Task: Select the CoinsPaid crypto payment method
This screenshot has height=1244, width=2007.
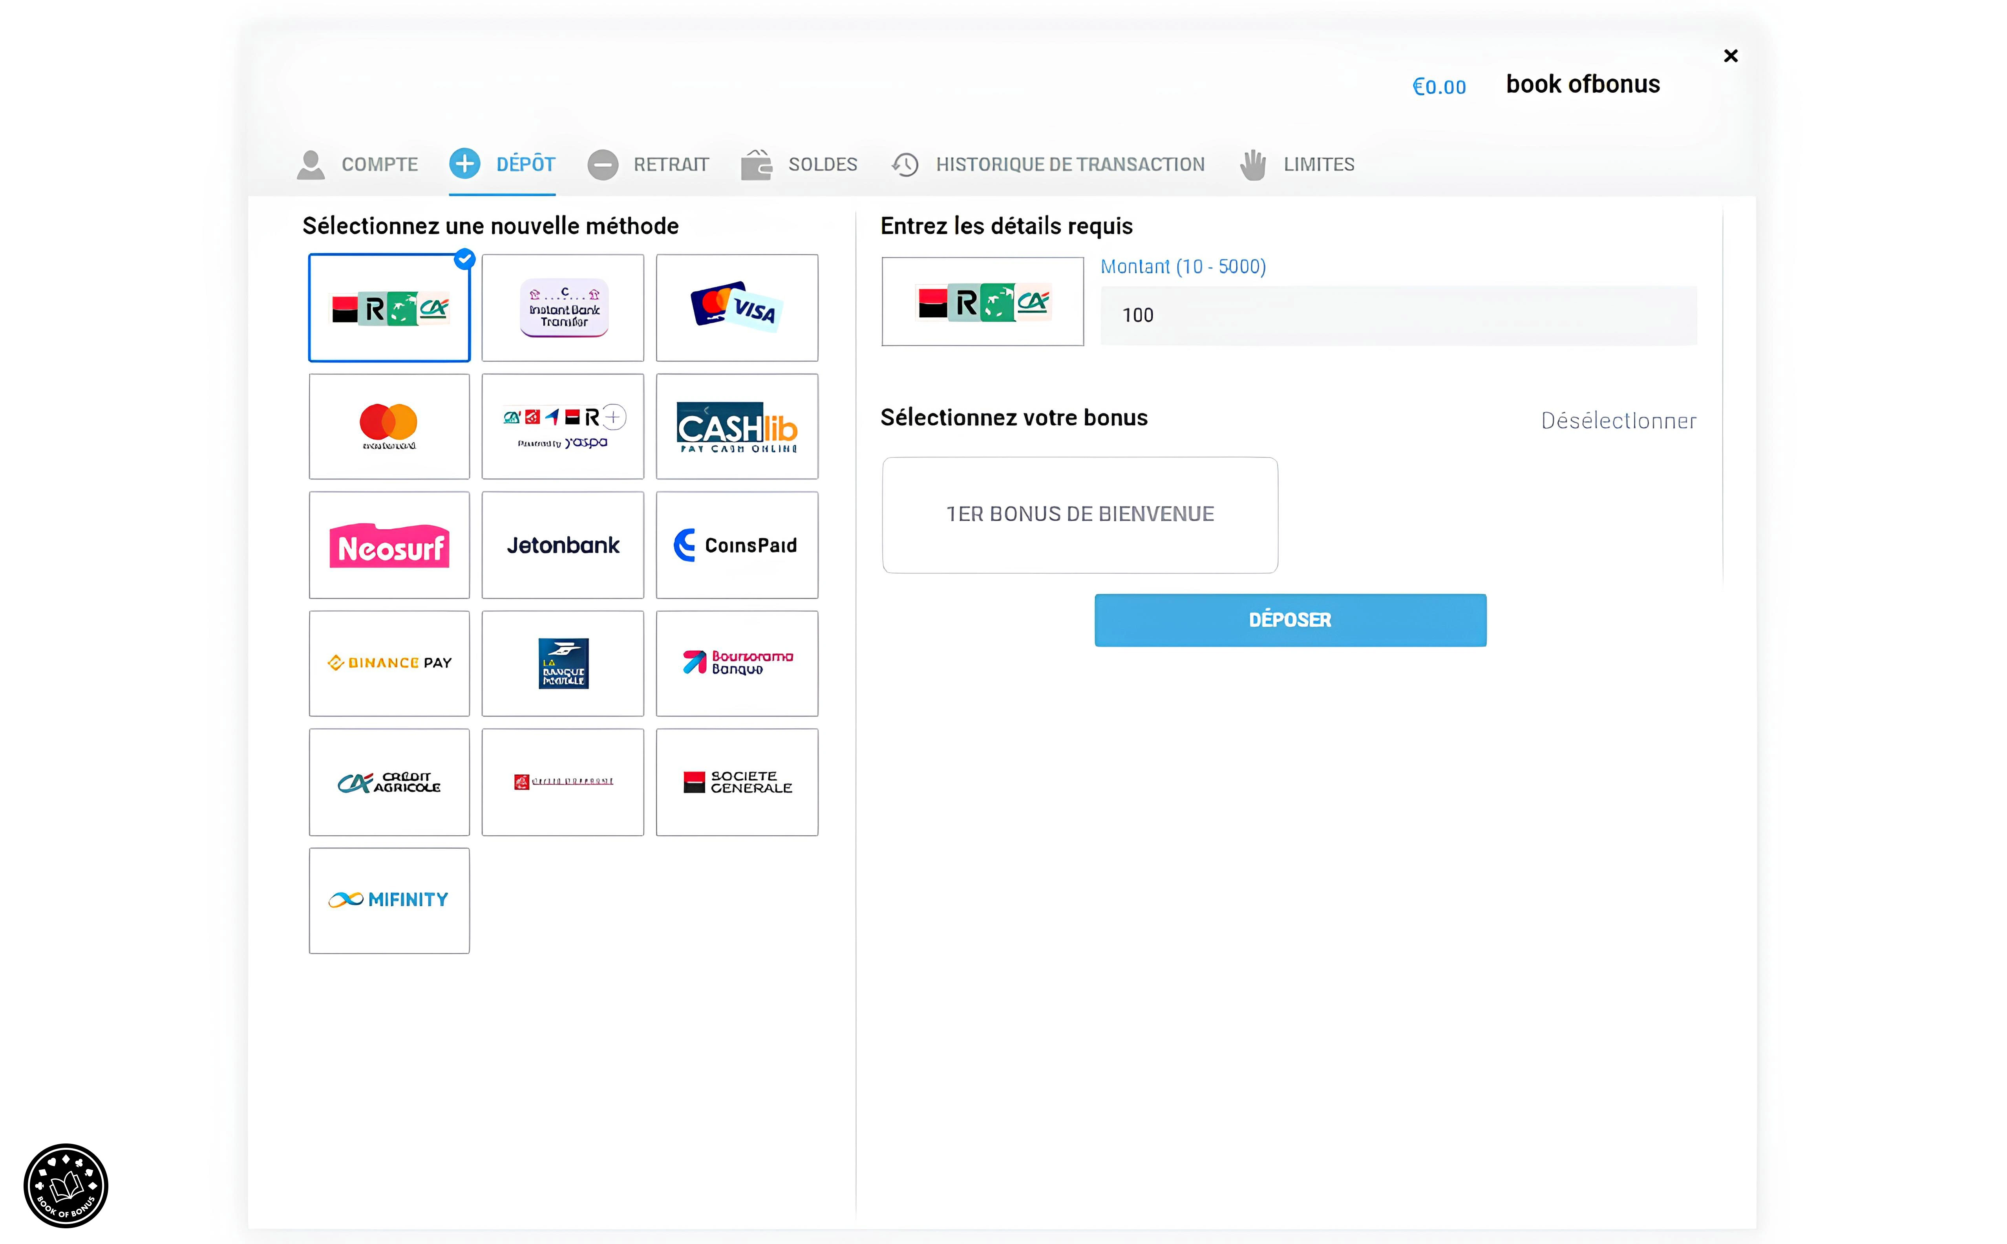Action: (x=737, y=545)
